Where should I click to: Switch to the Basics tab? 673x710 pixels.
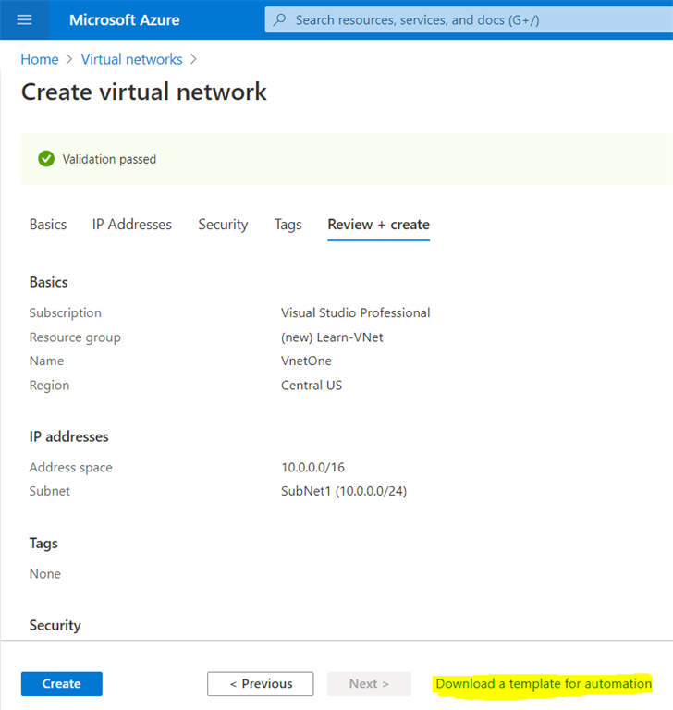48,225
